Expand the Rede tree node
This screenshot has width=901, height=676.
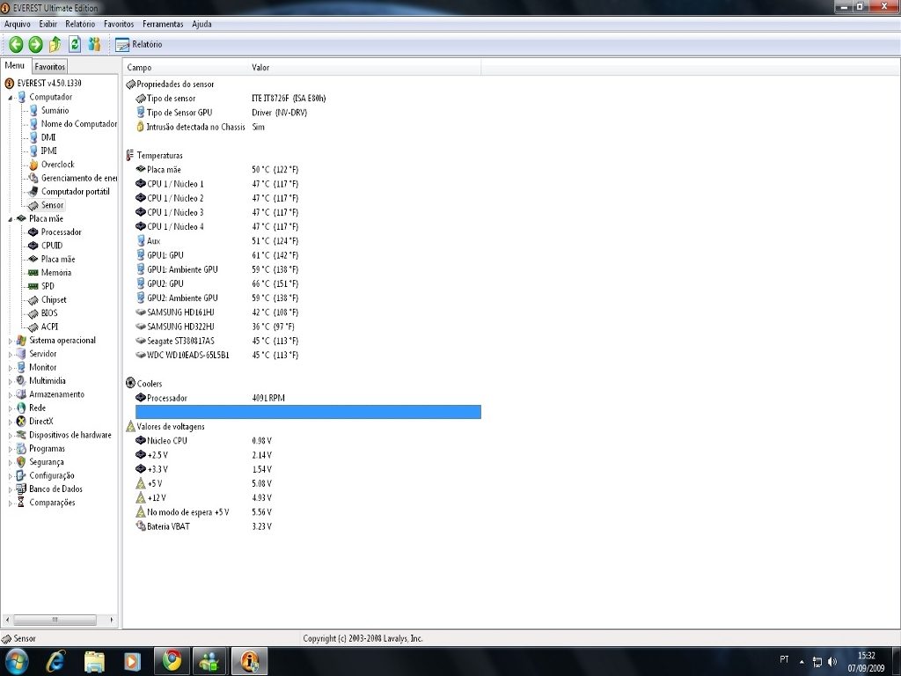pyautogui.click(x=10, y=408)
